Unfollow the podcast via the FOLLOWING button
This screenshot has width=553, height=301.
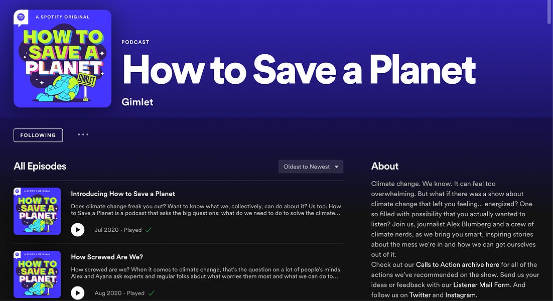(x=38, y=135)
